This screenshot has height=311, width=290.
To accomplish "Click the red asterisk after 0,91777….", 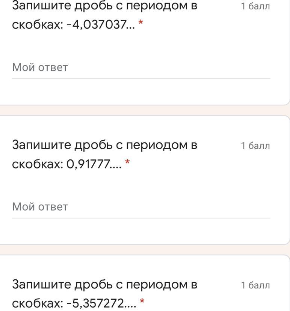I will (127, 162).
